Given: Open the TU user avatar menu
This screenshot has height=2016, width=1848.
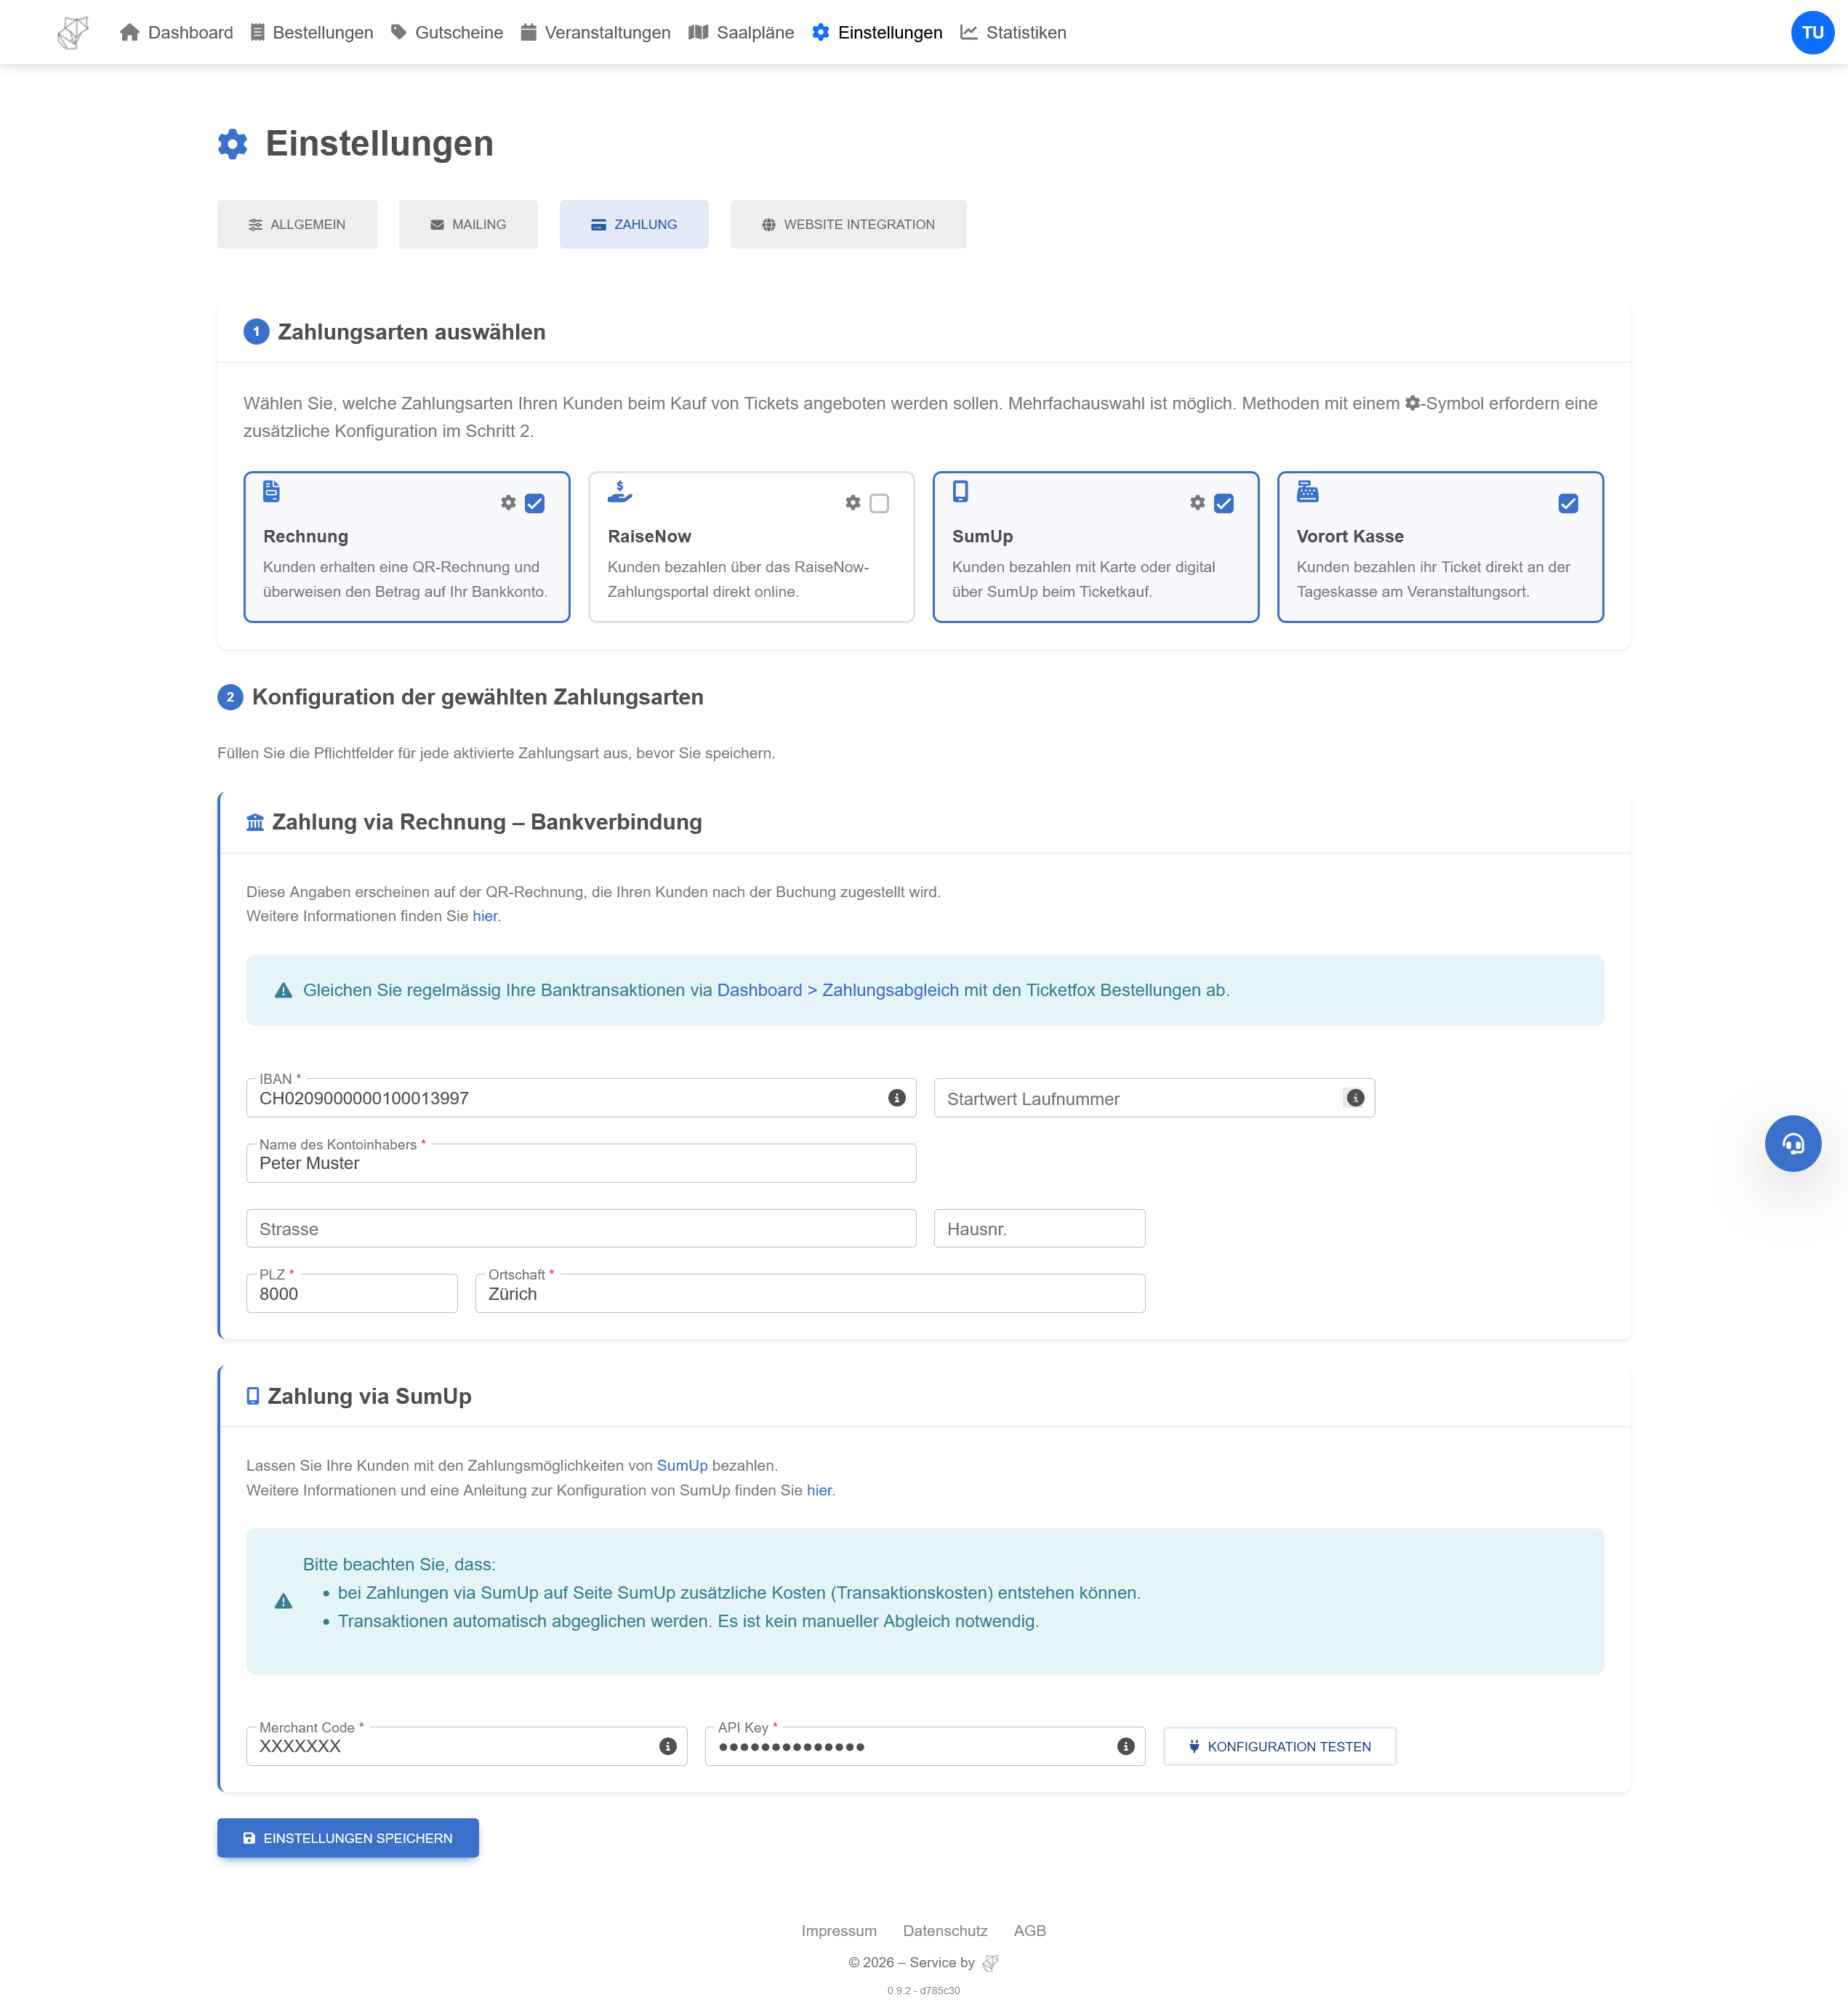Looking at the screenshot, I should (x=1812, y=33).
